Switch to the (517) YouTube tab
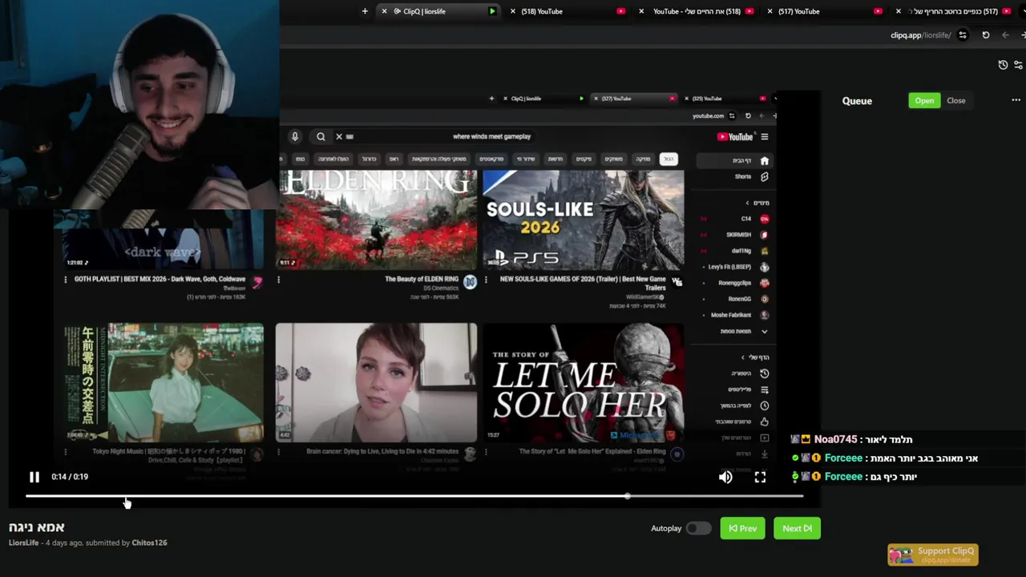 coord(826,11)
